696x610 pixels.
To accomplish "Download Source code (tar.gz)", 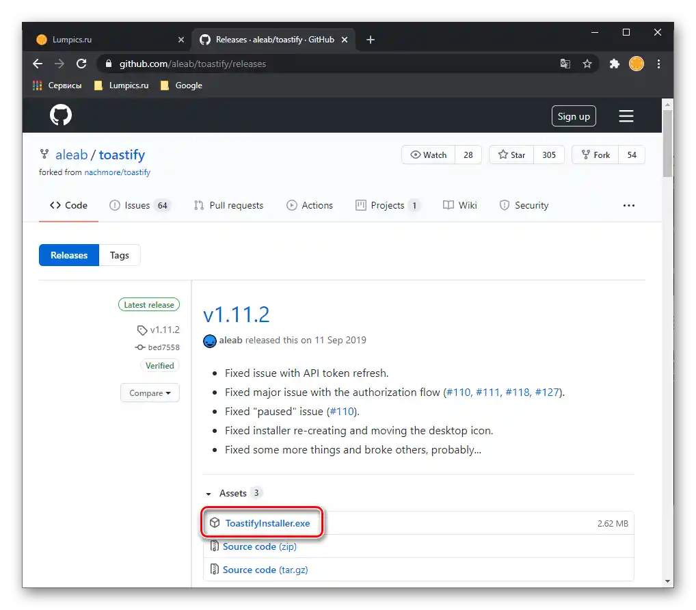I will pos(265,570).
